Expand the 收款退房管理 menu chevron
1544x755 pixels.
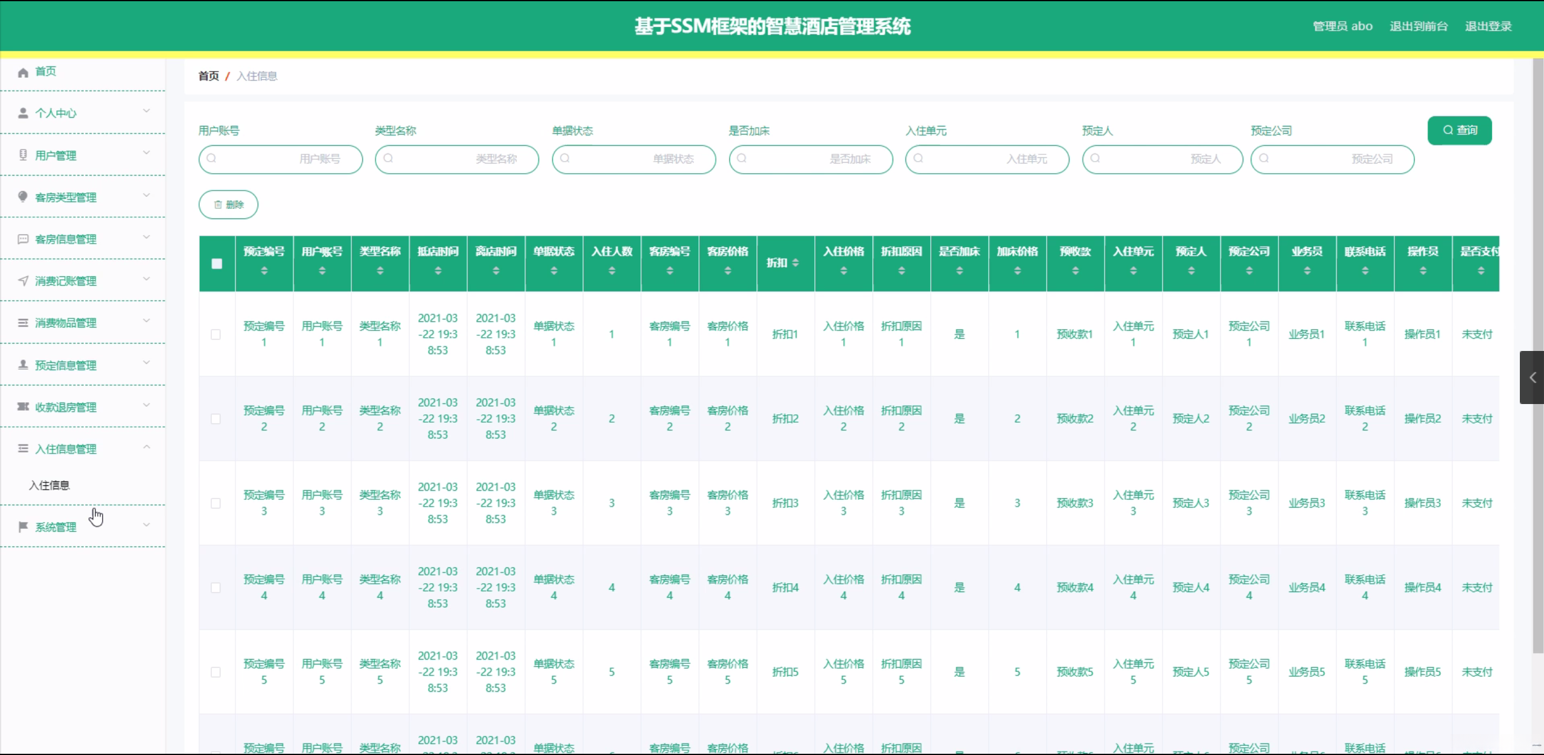tap(146, 405)
